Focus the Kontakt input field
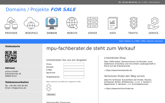This screenshot has height=103, width=165. (x=74, y=67)
